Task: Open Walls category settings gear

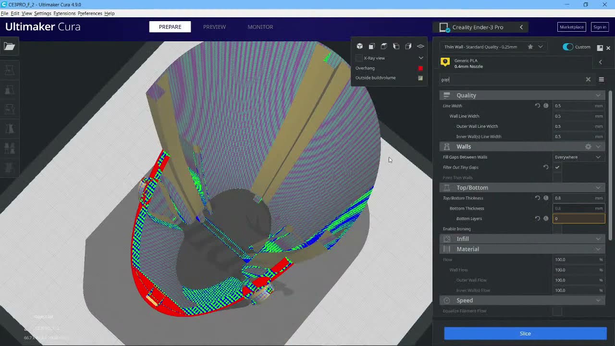Action: point(588,147)
